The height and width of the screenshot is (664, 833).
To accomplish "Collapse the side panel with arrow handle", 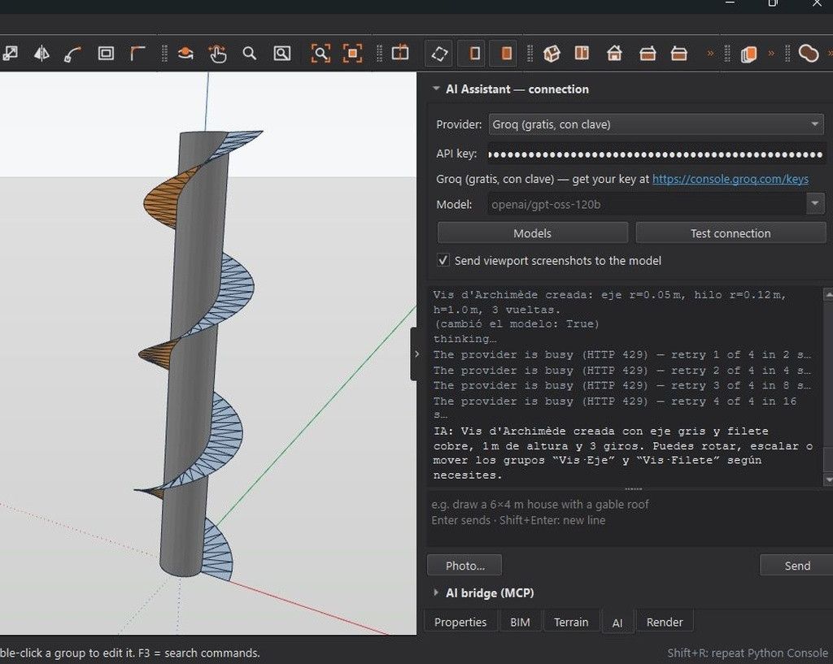I will click(x=416, y=354).
